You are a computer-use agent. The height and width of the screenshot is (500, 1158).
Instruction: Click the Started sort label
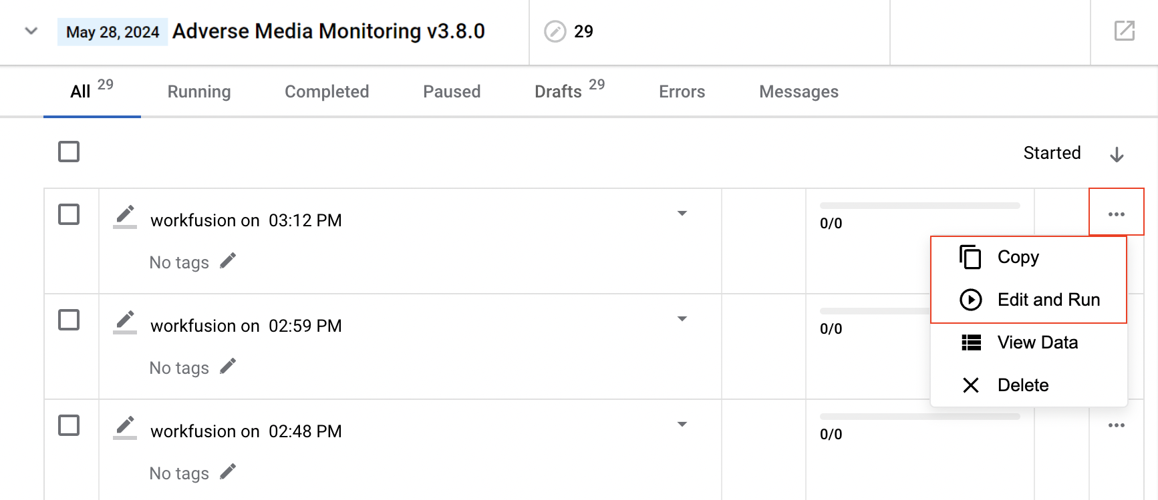[x=1052, y=153]
